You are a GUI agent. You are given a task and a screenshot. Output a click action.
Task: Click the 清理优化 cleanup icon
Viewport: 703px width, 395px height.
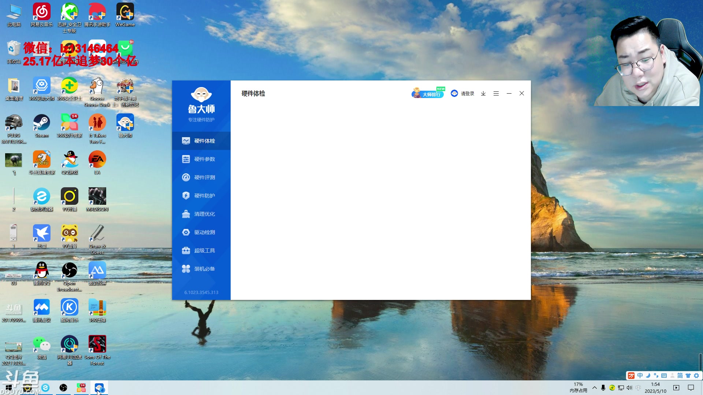point(186,214)
